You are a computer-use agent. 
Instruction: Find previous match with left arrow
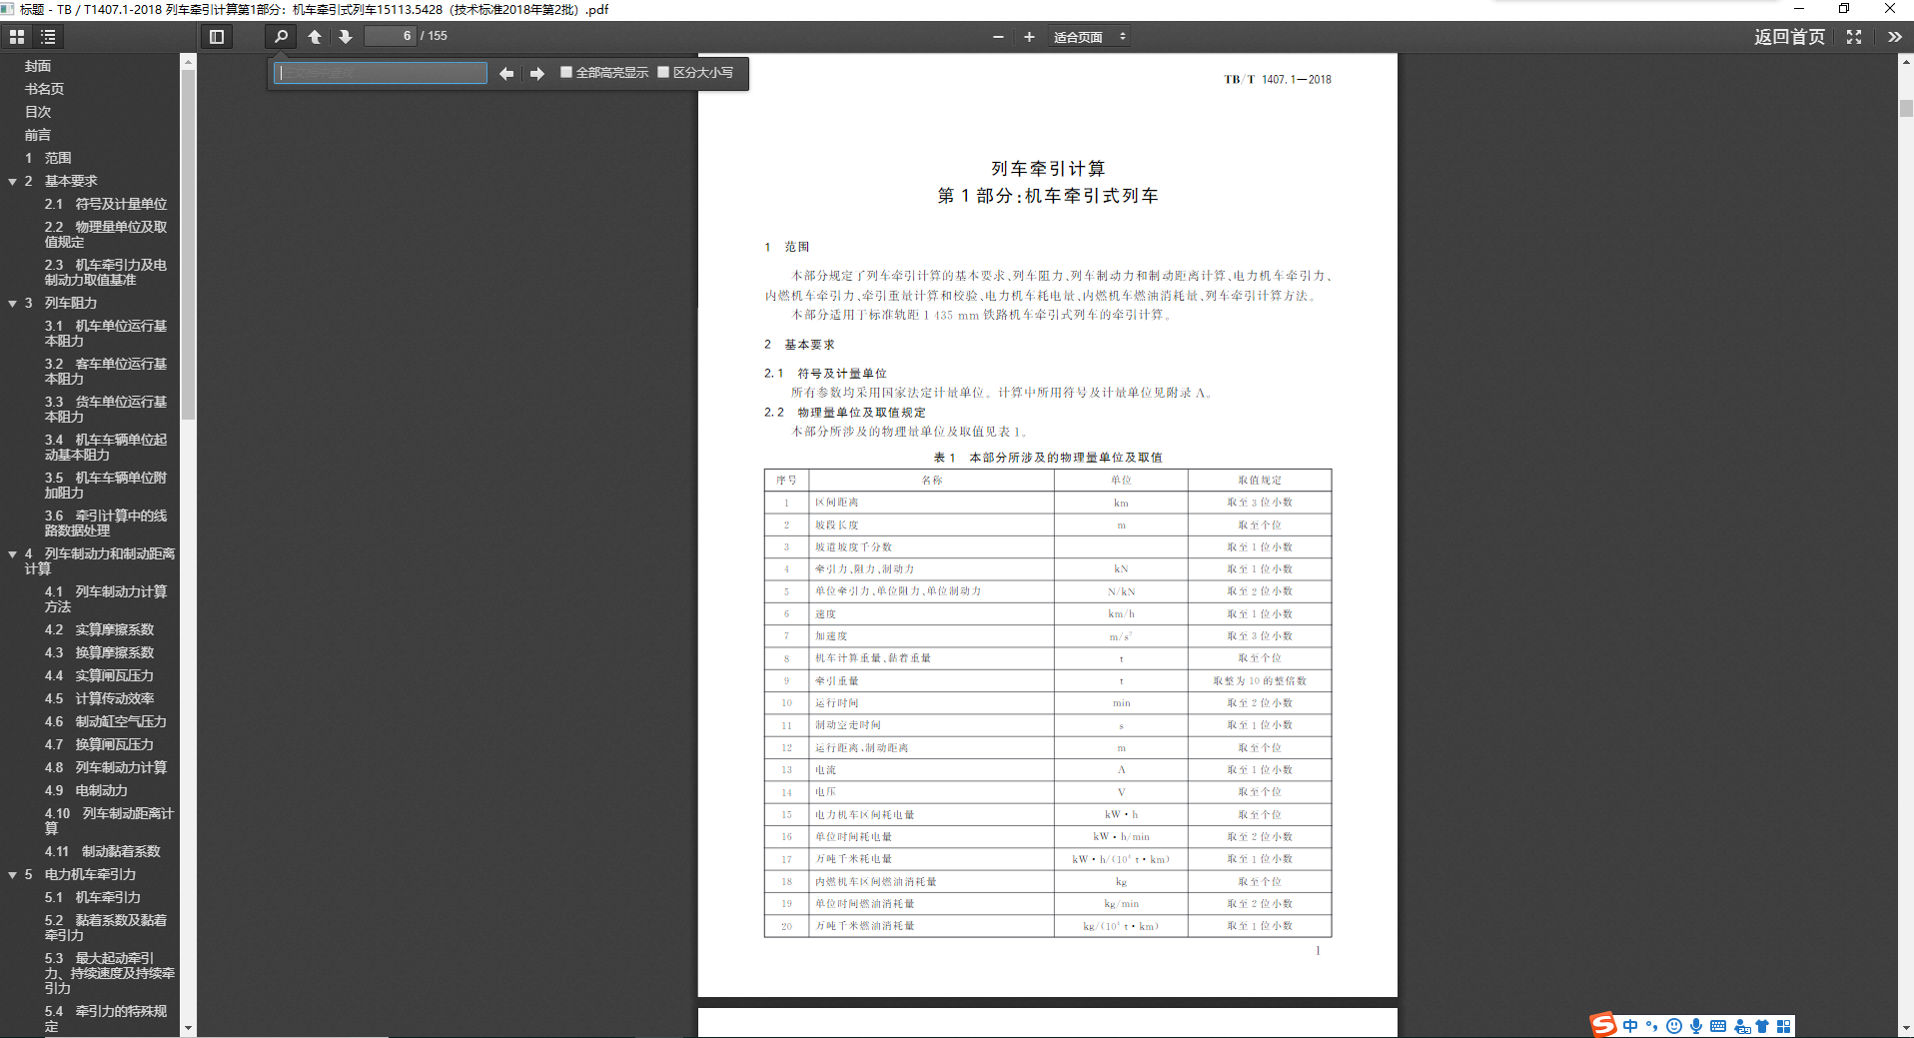click(x=506, y=73)
